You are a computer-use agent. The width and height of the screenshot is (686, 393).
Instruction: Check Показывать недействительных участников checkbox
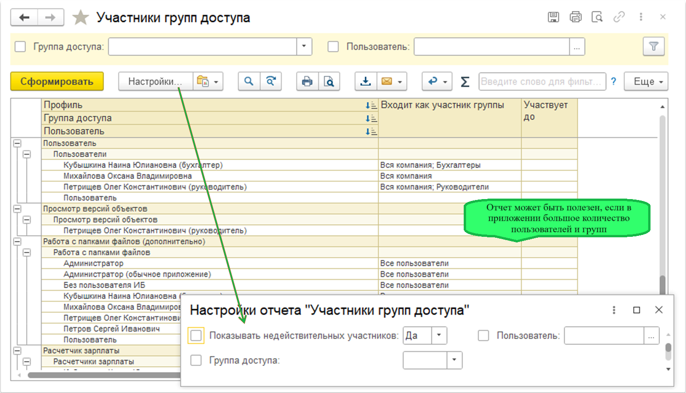(196, 336)
